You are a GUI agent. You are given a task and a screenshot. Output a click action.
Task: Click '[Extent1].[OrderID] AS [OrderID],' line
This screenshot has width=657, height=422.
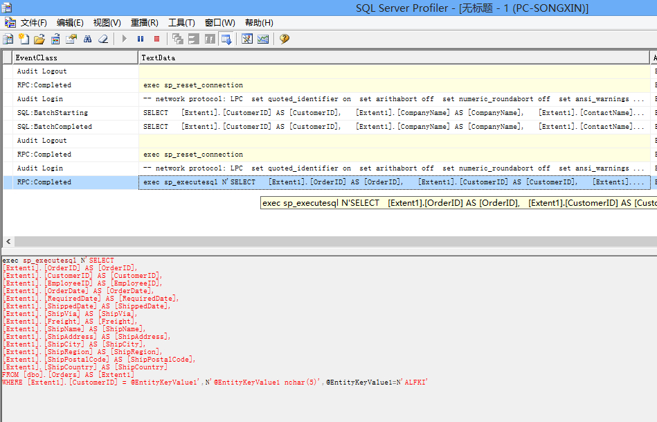[70, 268]
